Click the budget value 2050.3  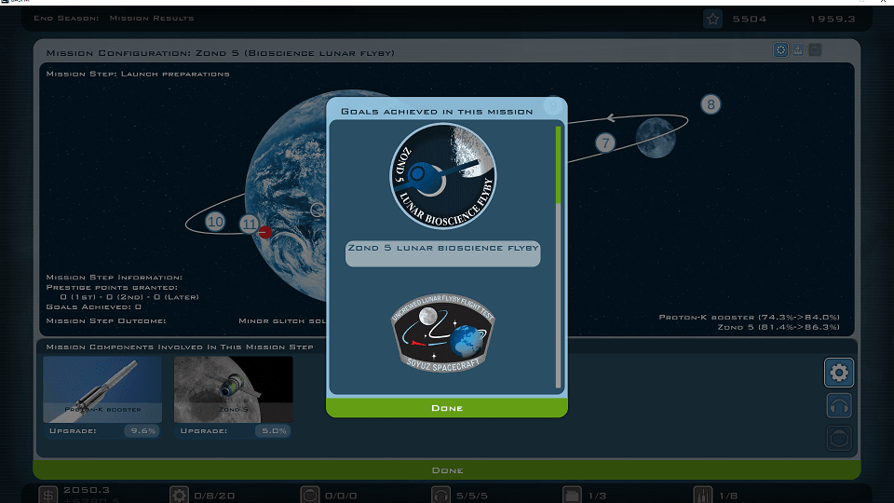tap(87, 490)
